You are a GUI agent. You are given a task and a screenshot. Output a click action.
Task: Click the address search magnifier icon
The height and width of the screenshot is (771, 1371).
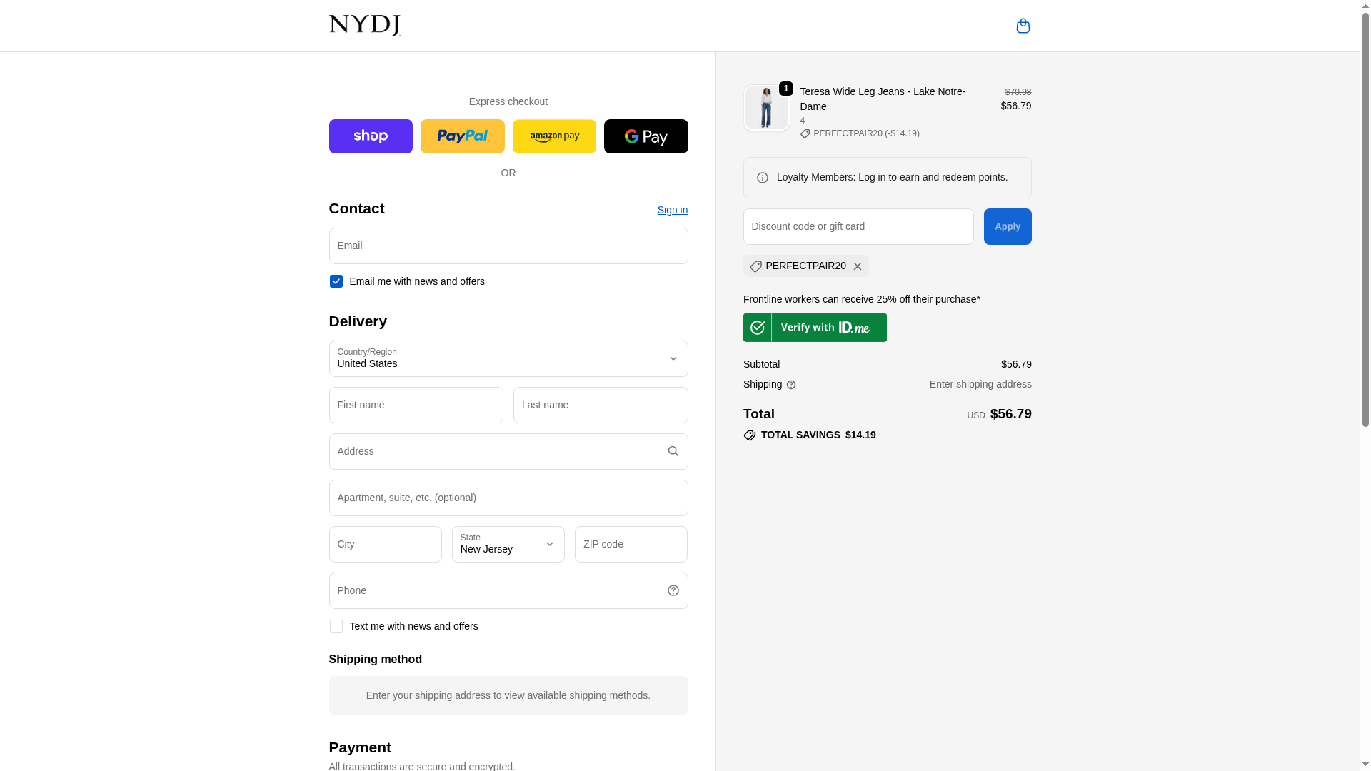(673, 451)
